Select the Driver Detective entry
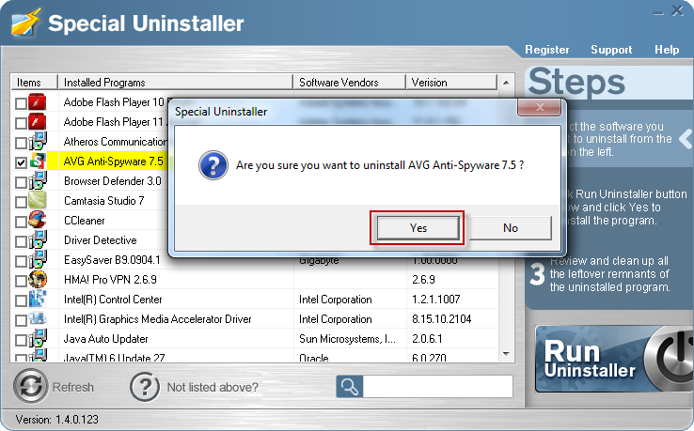This screenshot has width=694, height=431. click(x=101, y=240)
